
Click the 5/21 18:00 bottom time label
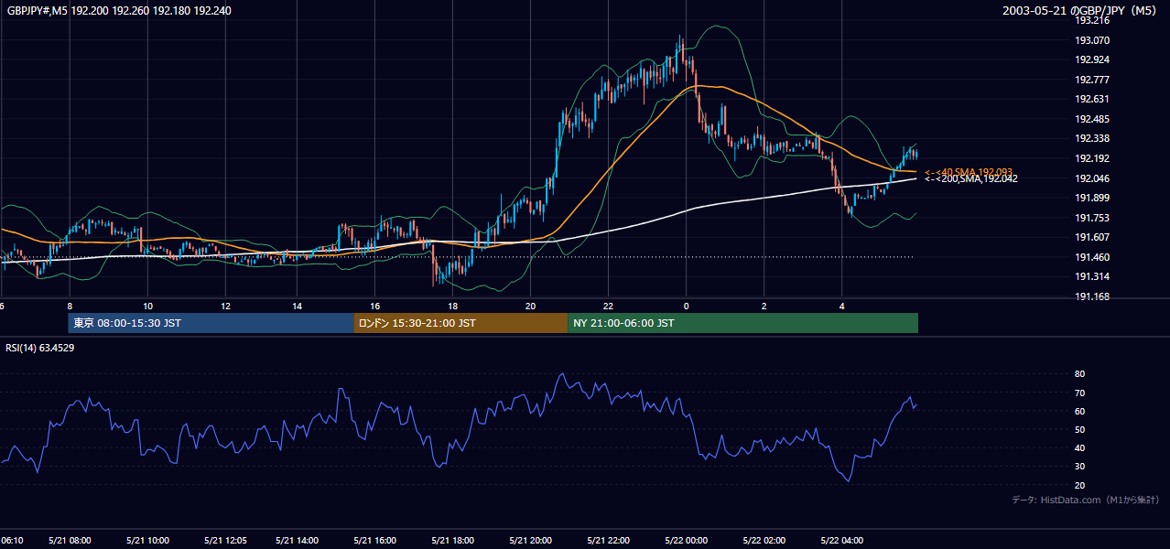(453, 541)
